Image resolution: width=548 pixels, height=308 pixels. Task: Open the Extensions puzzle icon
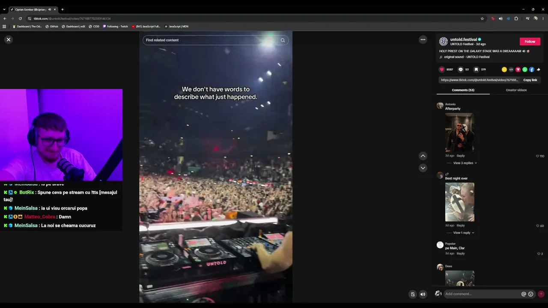click(x=516, y=18)
